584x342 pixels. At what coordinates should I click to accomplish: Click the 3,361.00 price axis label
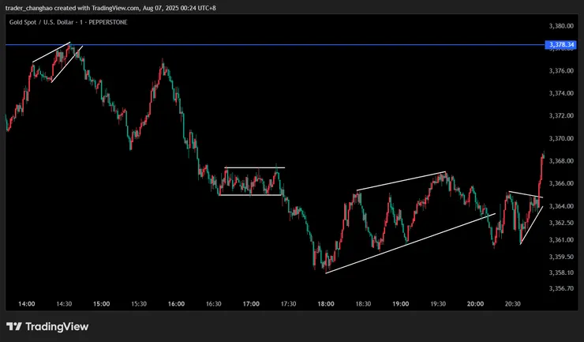[561, 240]
